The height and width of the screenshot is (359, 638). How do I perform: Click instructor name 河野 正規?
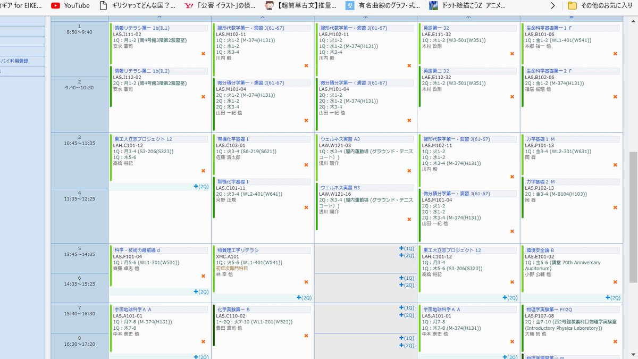[x=226, y=201]
